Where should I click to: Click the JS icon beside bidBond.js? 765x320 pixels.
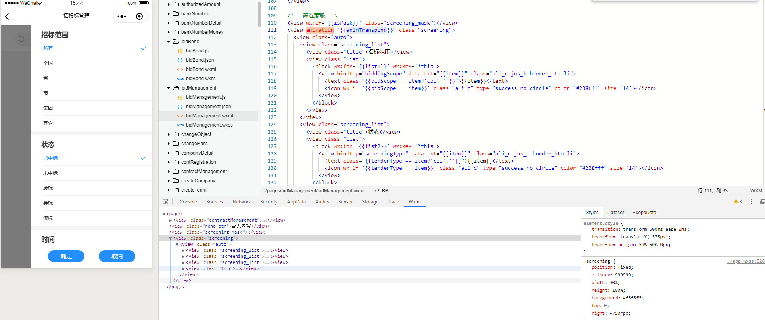pyautogui.click(x=180, y=51)
